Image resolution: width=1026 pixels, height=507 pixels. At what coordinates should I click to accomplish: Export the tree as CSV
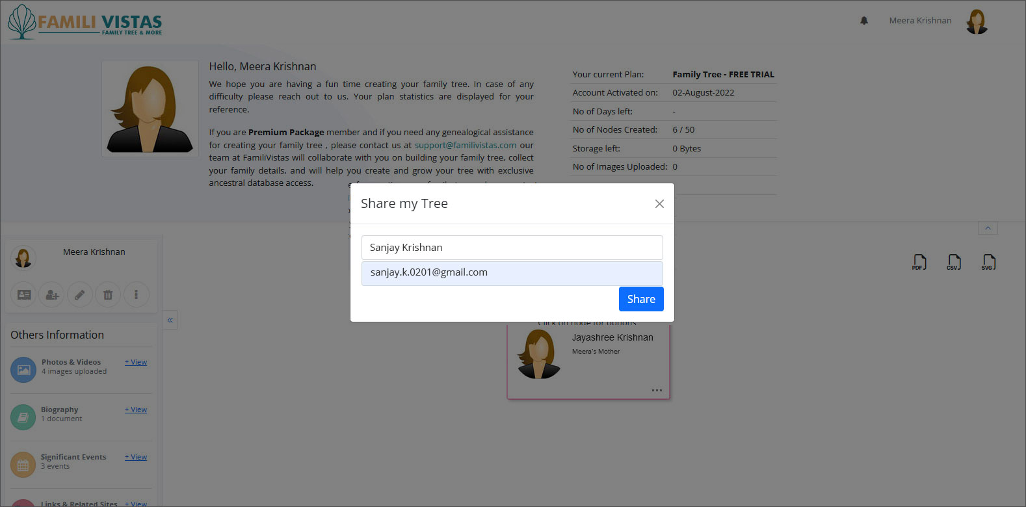[954, 262]
